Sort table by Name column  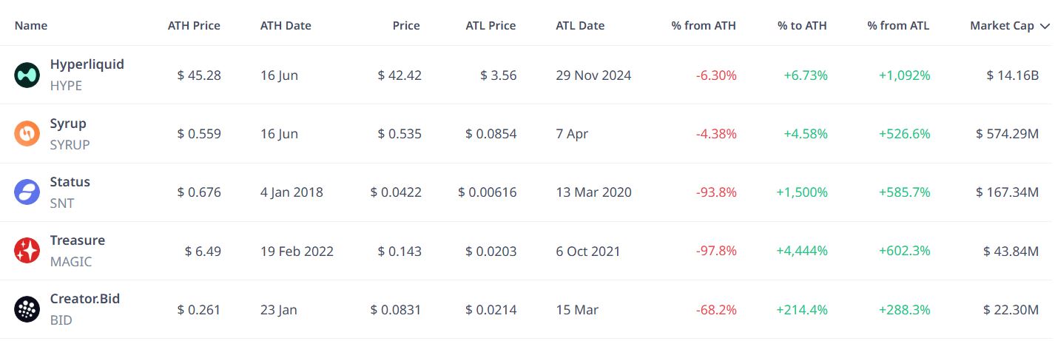(x=31, y=26)
